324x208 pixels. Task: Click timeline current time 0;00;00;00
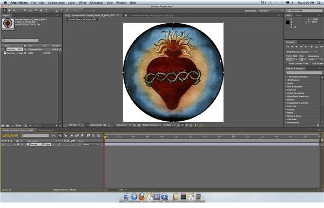click(10, 135)
